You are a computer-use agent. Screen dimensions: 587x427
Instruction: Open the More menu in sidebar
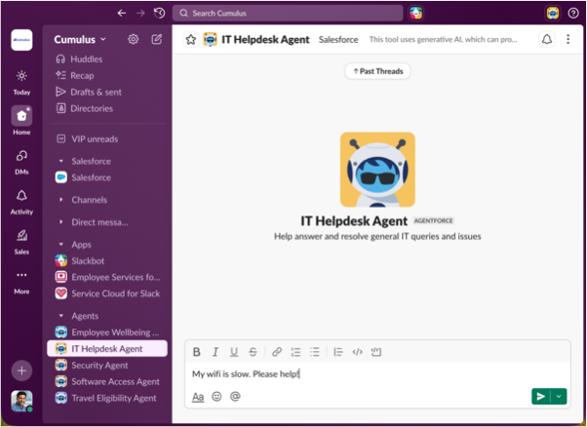[x=21, y=282]
